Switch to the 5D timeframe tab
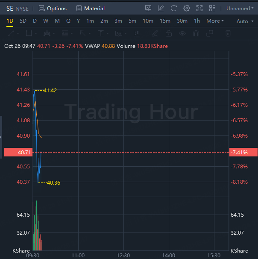Image resolution: width=258 pixels, height=259 pixels. click(x=23, y=21)
